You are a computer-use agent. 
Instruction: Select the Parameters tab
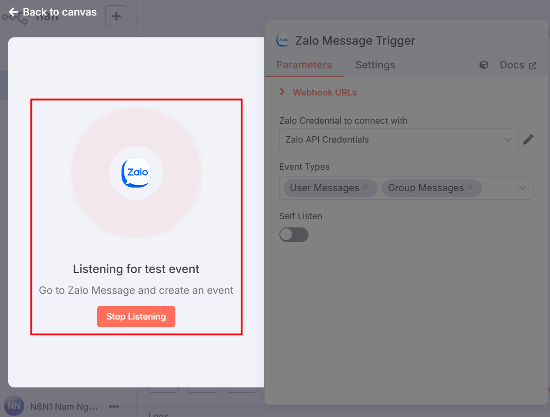pos(304,65)
